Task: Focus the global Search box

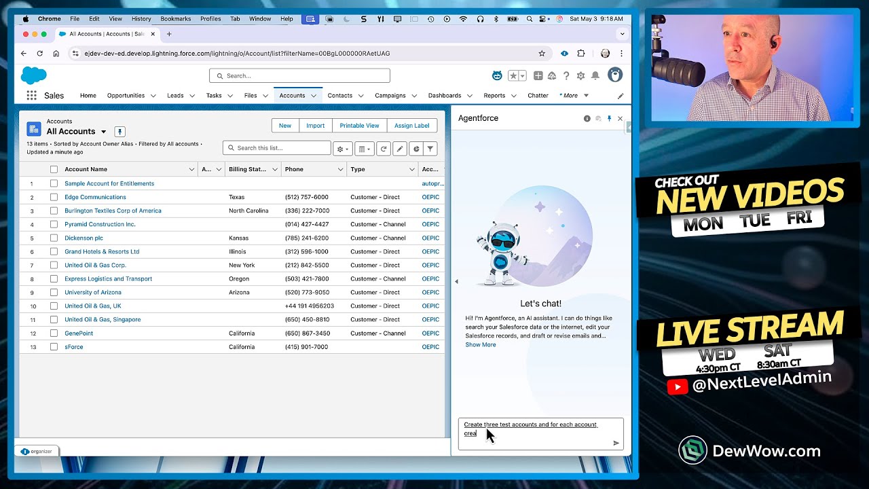Action: [299, 75]
